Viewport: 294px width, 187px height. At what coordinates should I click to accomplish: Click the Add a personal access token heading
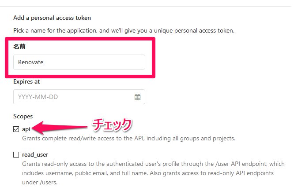[52, 18]
